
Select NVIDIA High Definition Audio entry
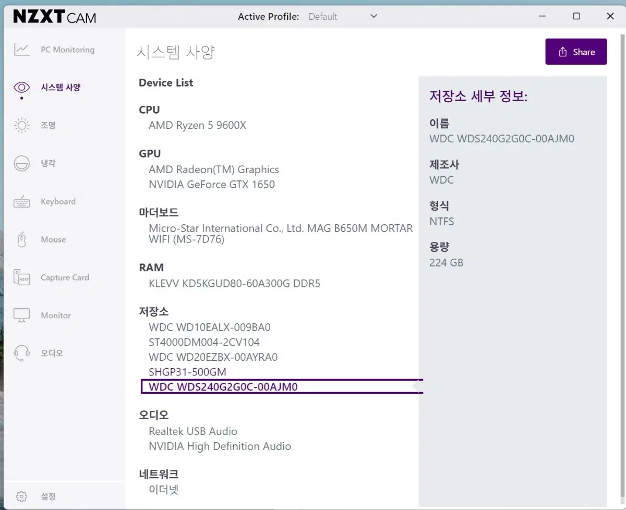point(220,446)
